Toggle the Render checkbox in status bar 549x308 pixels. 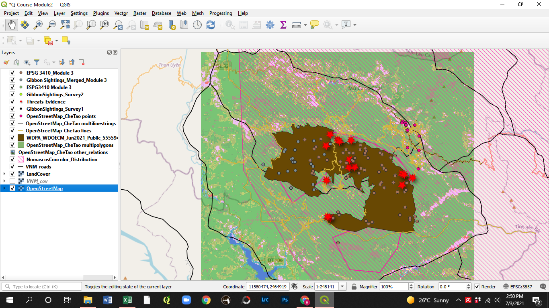[x=477, y=287]
